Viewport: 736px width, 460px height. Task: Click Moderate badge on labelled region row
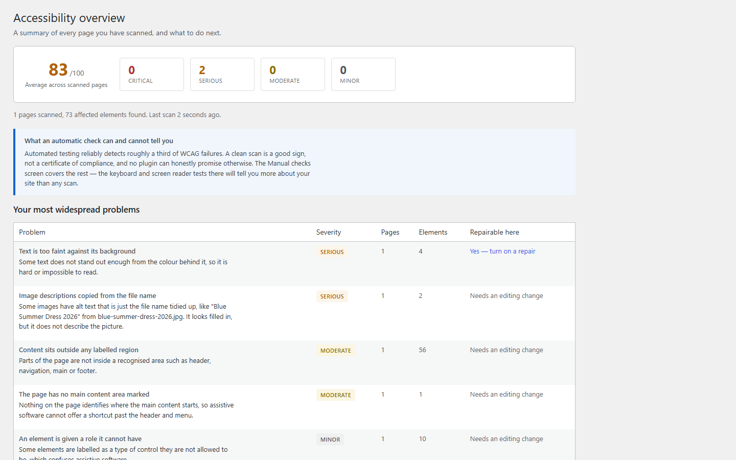click(x=336, y=351)
